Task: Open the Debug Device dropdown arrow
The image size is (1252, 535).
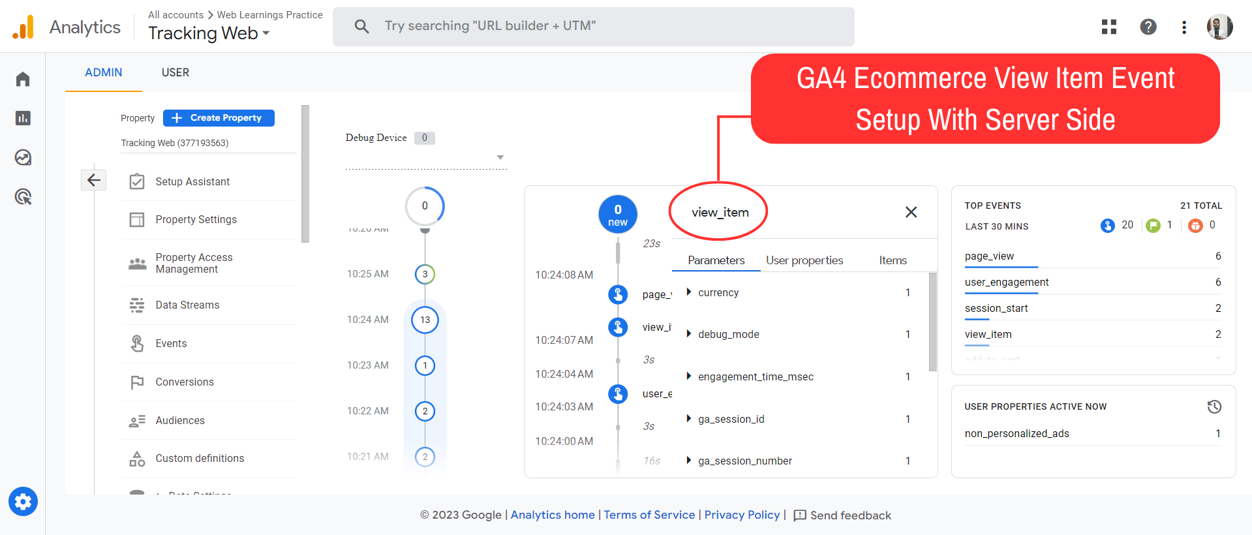Action: tap(500, 157)
